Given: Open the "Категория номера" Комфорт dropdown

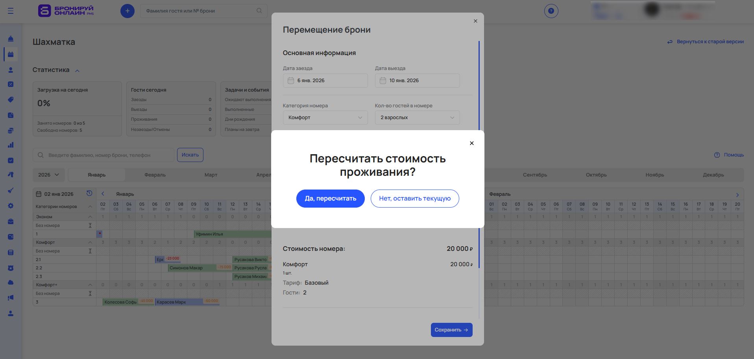Looking at the screenshot, I should 325,118.
